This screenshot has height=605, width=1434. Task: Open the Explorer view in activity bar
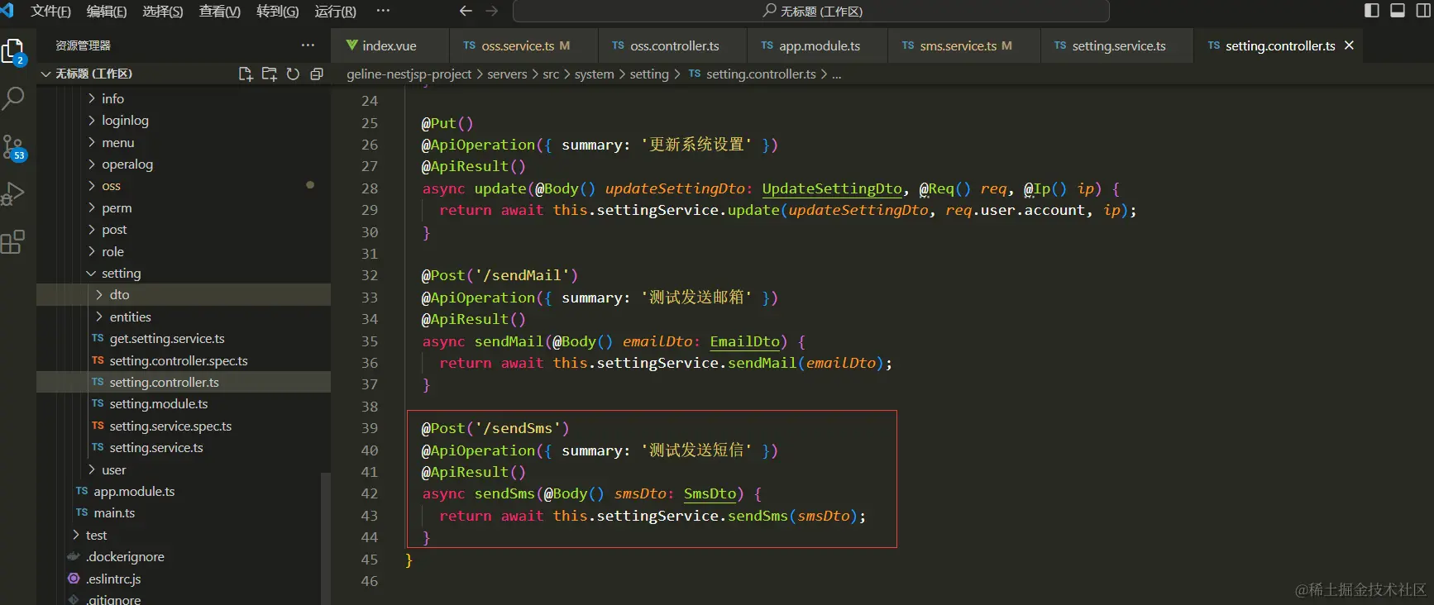coord(14,52)
